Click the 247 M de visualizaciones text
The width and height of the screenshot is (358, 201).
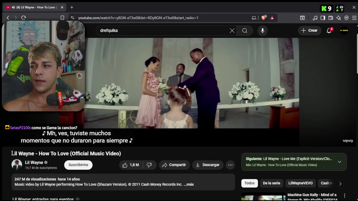tap(35, 179)
